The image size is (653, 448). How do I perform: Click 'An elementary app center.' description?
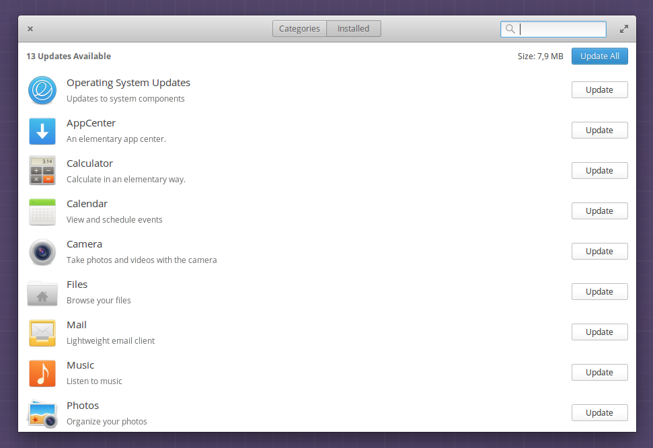point(116,139)
